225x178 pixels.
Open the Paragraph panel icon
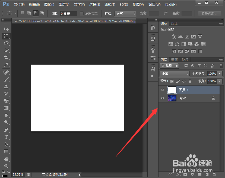click(153, 77)
